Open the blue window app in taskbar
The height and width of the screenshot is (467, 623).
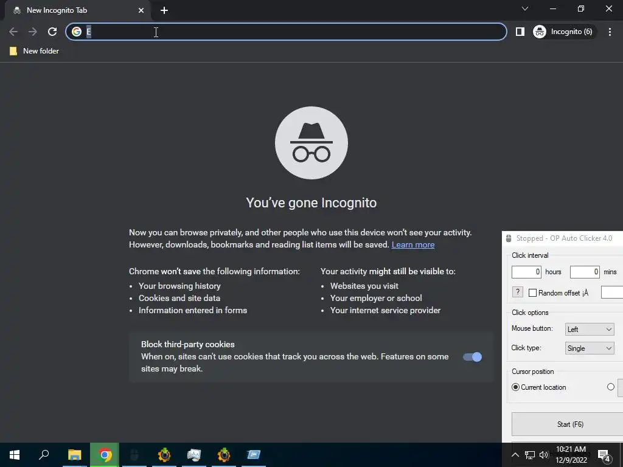[254, 455]
